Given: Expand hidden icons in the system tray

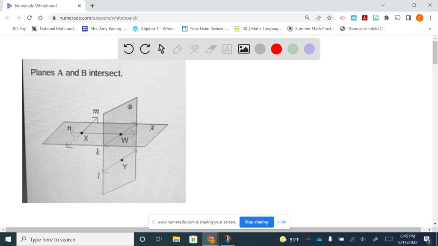Looking at the screenshot, I should click(308, 239).
